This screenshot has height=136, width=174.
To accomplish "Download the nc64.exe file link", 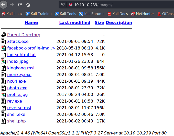I will pos(16,81).
